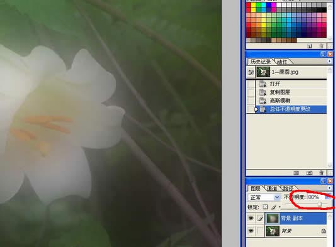Viewport: 335px width, 247px height.
Task: Click the opacity slider handle
Action: (x=320, y=204)
